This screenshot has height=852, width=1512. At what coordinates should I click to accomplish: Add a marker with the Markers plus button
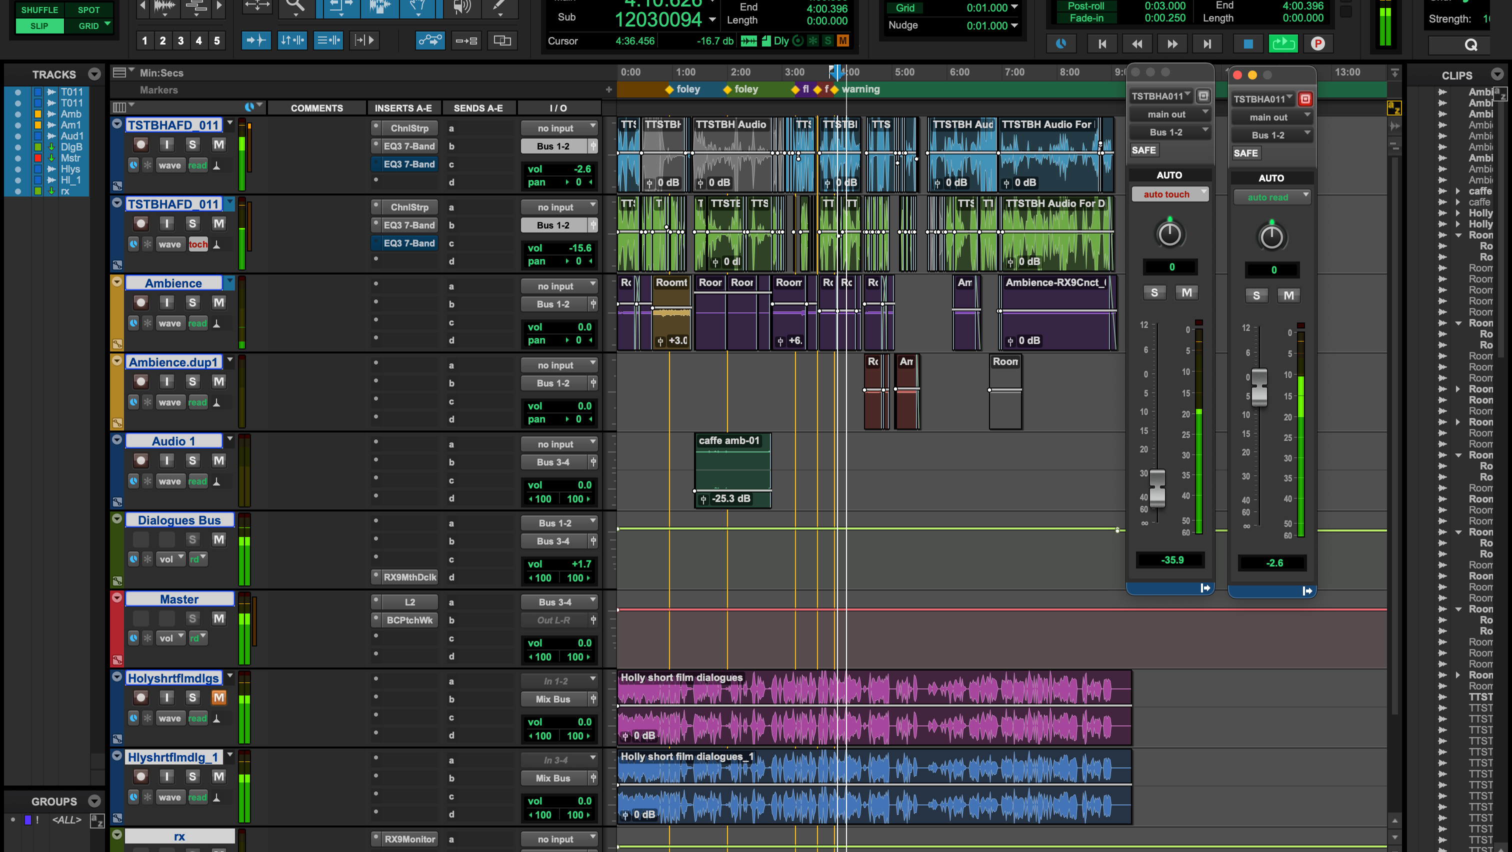point(608,90)
